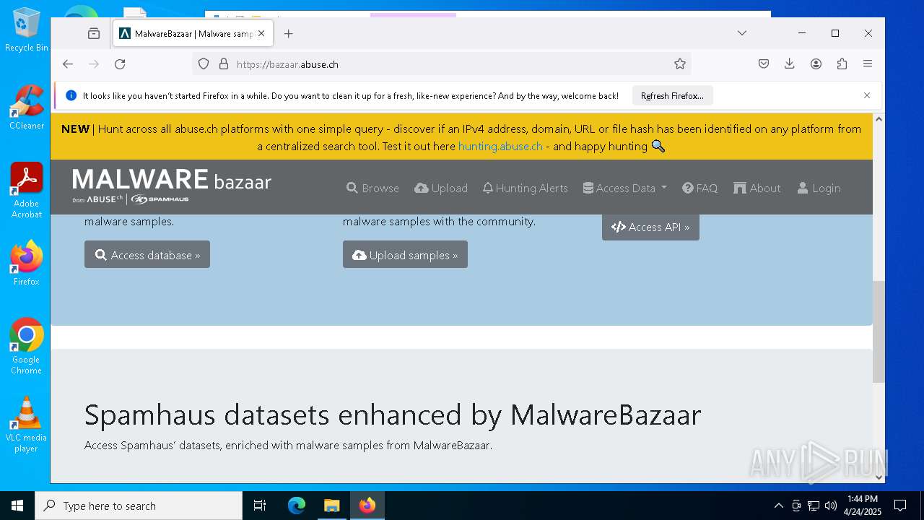Select Firefox desktop shortcut
Image resolution: width=924 pixels, height=520 pixels.
(x=26, y=263)
